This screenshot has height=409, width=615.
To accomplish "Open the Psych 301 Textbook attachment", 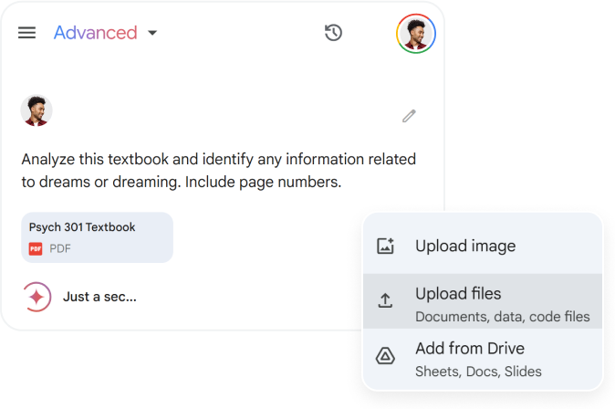I will (98, 237).
